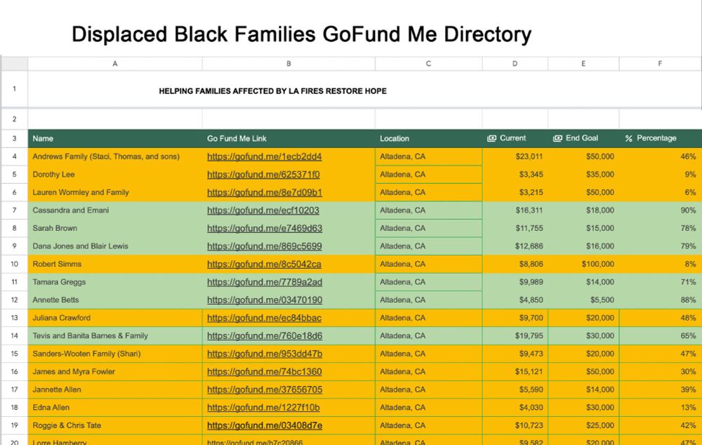Select the Cassandra and Emani cell
Viewport: 702px width, 445px height.
[x=115, y=211]
